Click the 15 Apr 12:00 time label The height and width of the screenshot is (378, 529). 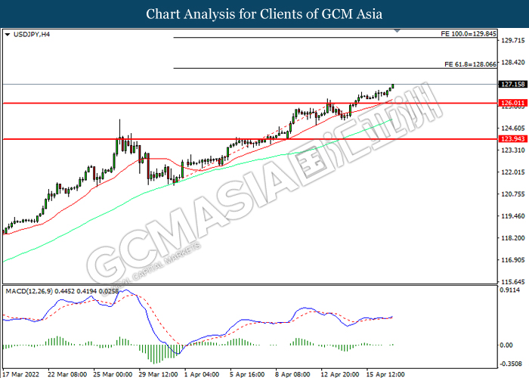tap(385, 374)
